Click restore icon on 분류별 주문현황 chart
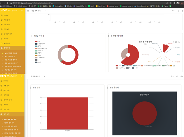Viewport: 184px width, 137px height. click(176, 42)
